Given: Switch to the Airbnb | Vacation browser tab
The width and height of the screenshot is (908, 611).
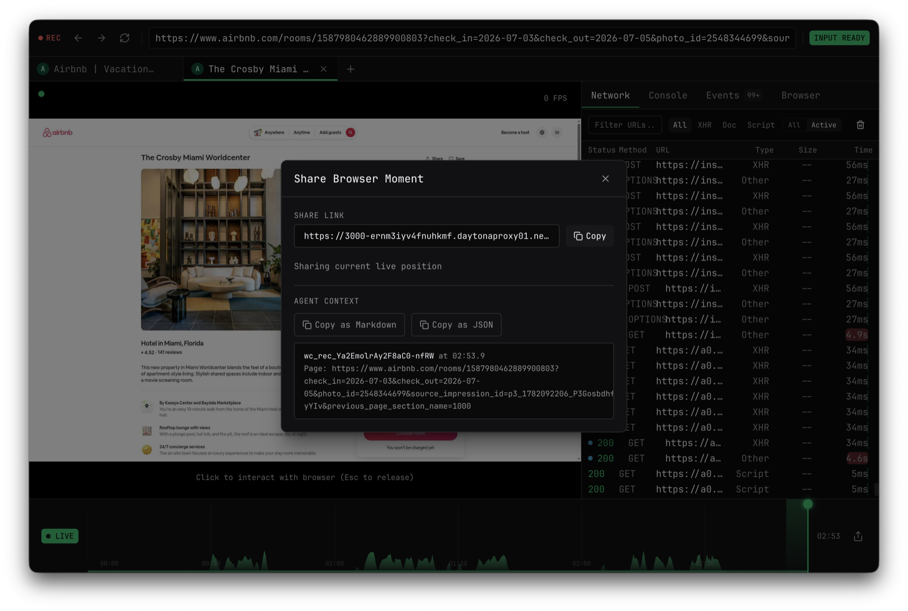Looking at the screenshot, I should coord(103,69).
